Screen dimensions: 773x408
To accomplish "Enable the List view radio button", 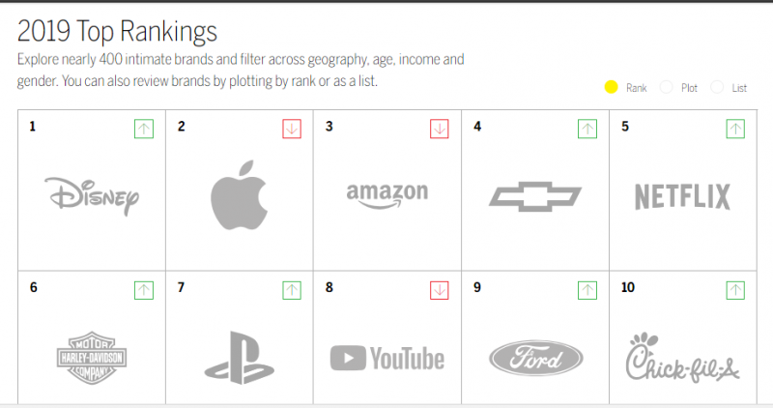I will coord(717,88).
